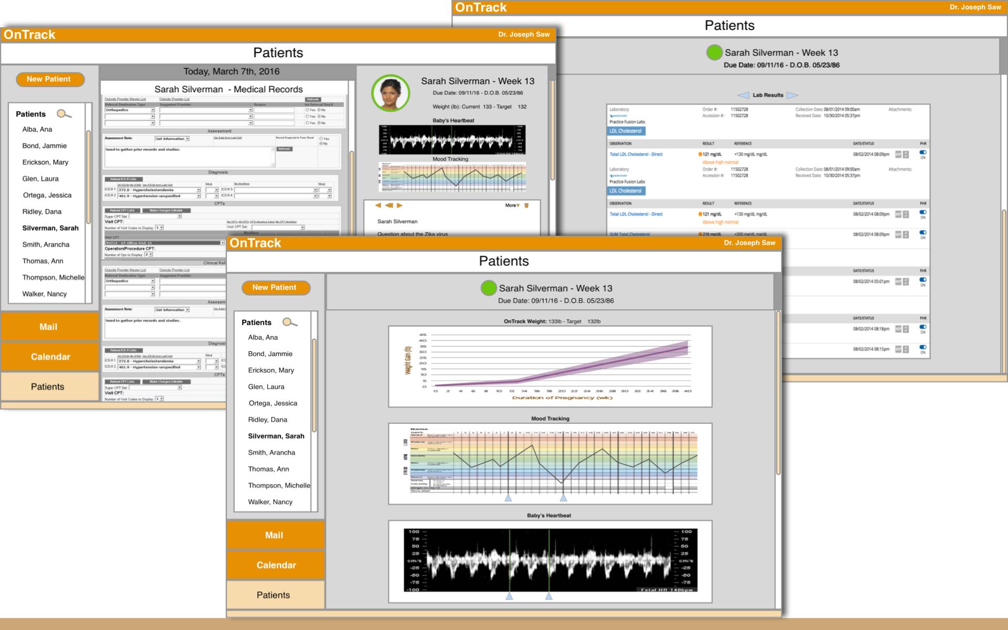Open SUM Total Cholesterol observation link
Viewport: 1008px width, 630px height.
629,234
